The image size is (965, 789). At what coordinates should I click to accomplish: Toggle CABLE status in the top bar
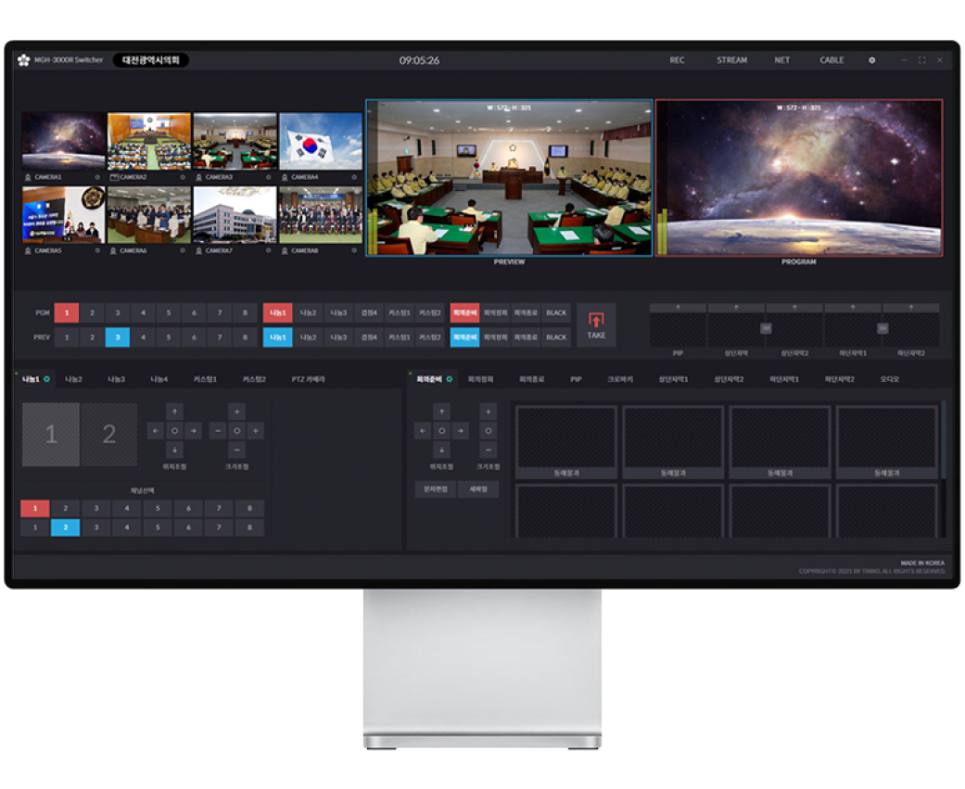832,60
